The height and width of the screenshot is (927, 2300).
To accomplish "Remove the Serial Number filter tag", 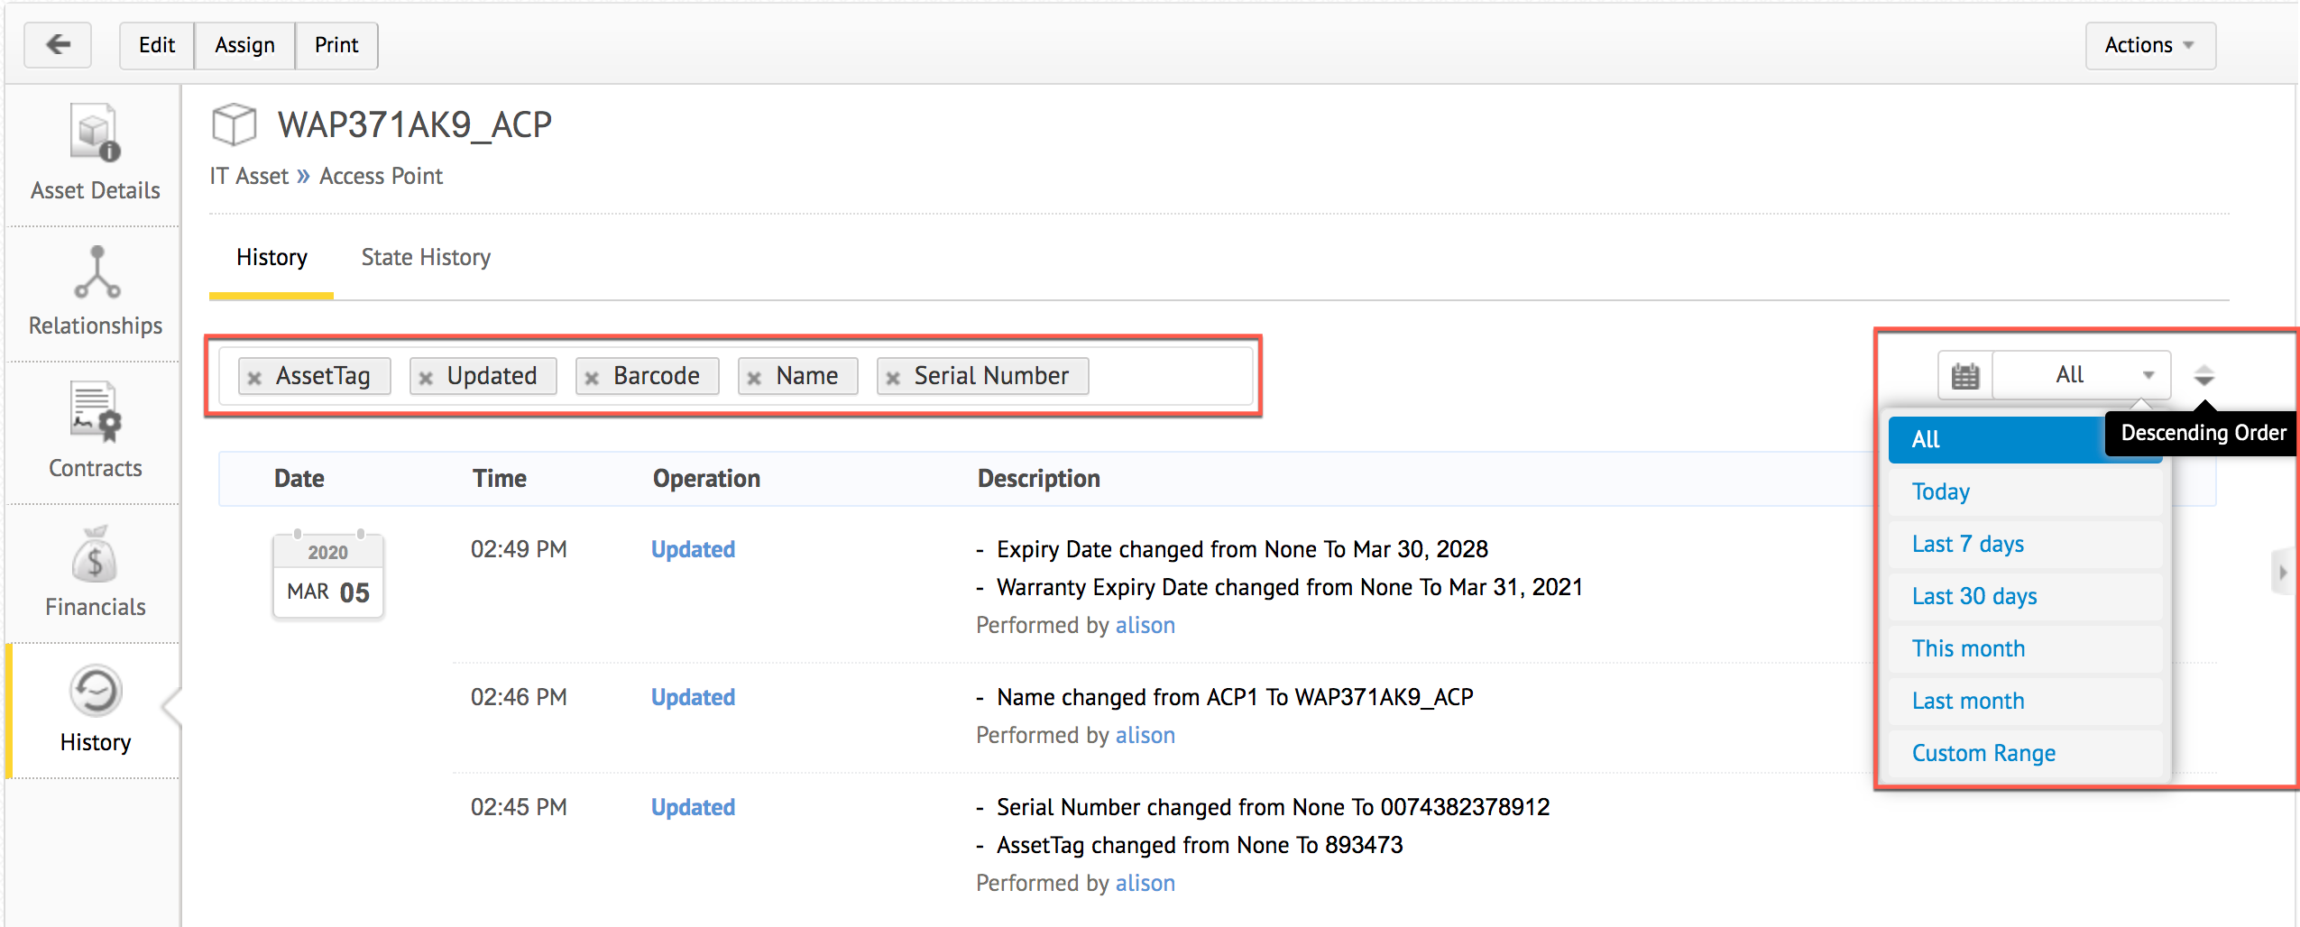I will [x=893, y=378].
